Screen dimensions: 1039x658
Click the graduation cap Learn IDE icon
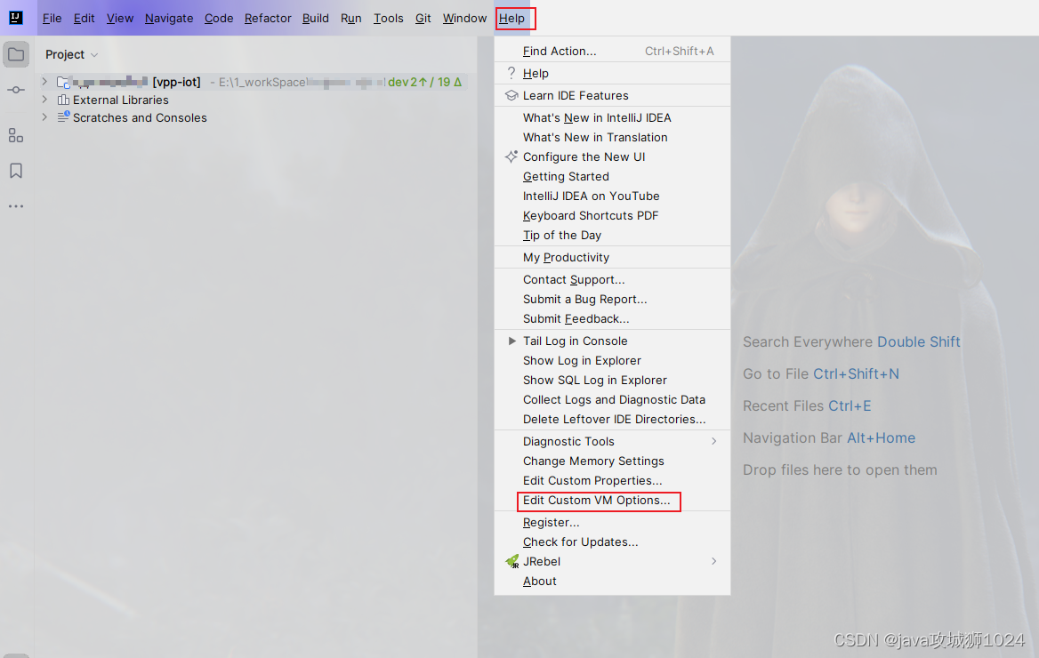point(511,95)
